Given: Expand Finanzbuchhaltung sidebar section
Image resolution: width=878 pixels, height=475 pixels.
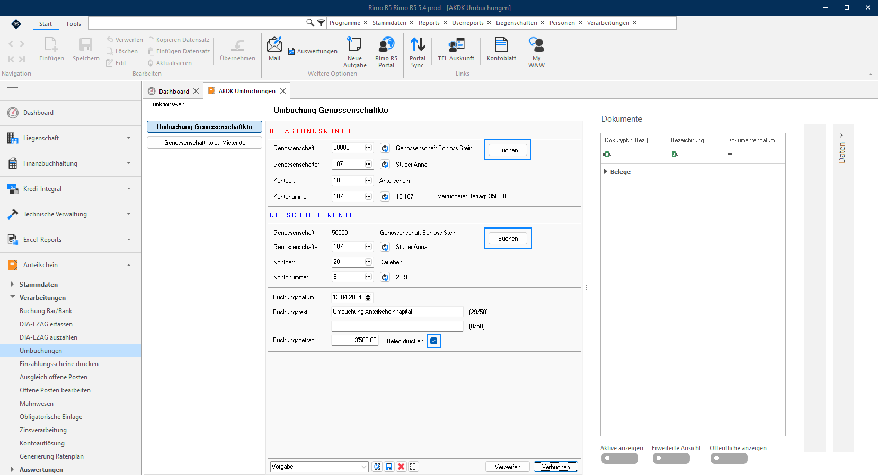Looking at the screenshot, I should (71, 163).
